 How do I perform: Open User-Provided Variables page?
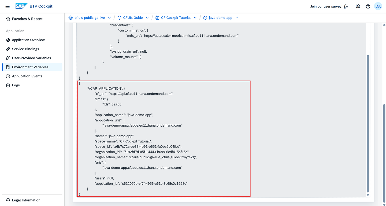pyautogui.click(x=32, y=58)
